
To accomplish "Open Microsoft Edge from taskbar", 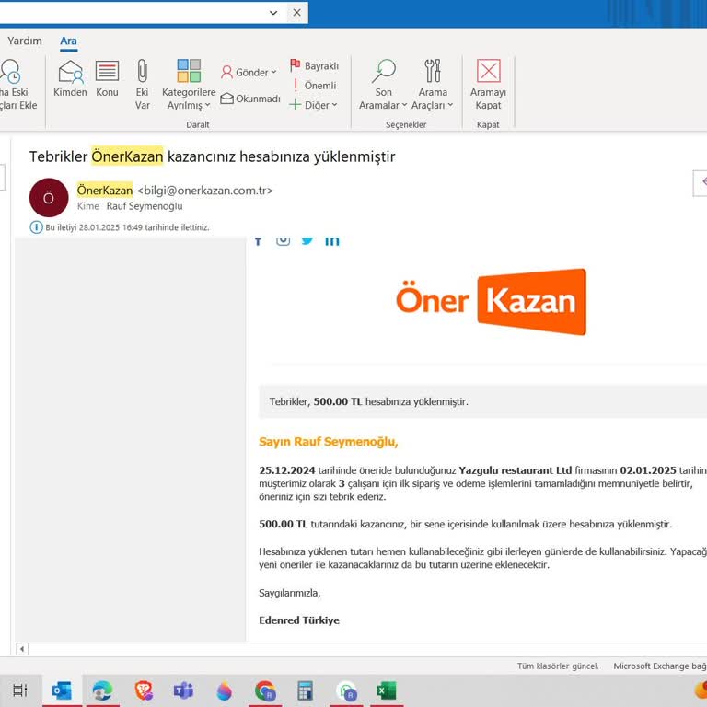I will pos(102,690).
